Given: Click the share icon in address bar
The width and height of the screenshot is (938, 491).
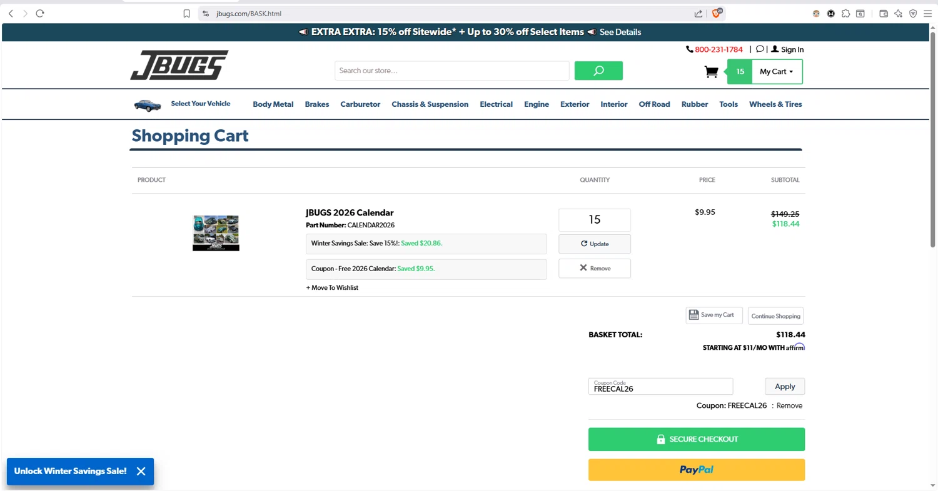Looking at the screenshot, I should click(x=698, y=13).
